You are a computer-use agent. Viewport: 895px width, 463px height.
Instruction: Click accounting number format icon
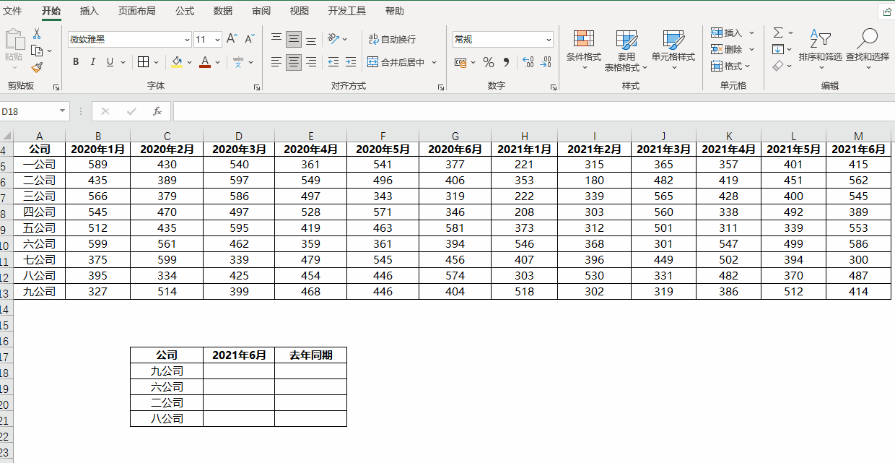coord(460,62)
